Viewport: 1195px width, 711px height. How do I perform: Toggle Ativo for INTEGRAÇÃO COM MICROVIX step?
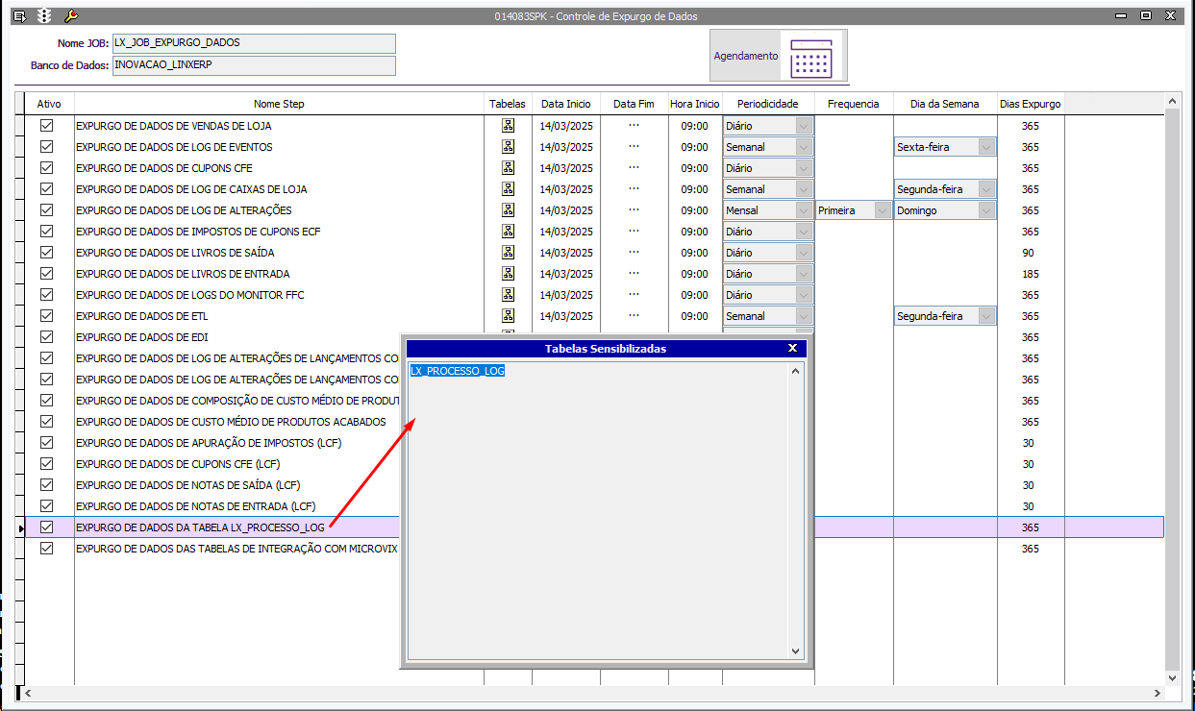(x=46, y=549)
